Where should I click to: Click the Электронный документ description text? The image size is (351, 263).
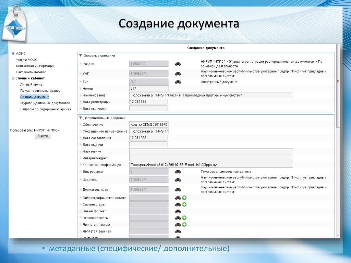coord(219,82)
